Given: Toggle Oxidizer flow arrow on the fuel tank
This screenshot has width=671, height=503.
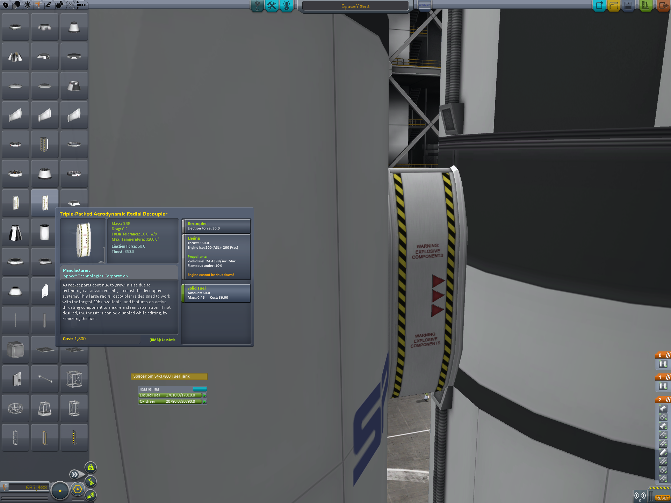Looking at the screenshot, I should point(205,402).
